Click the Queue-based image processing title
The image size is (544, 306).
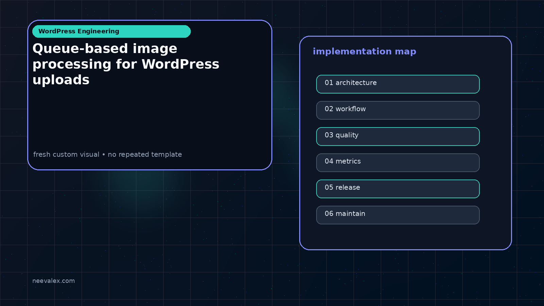[x=126, y=64]
